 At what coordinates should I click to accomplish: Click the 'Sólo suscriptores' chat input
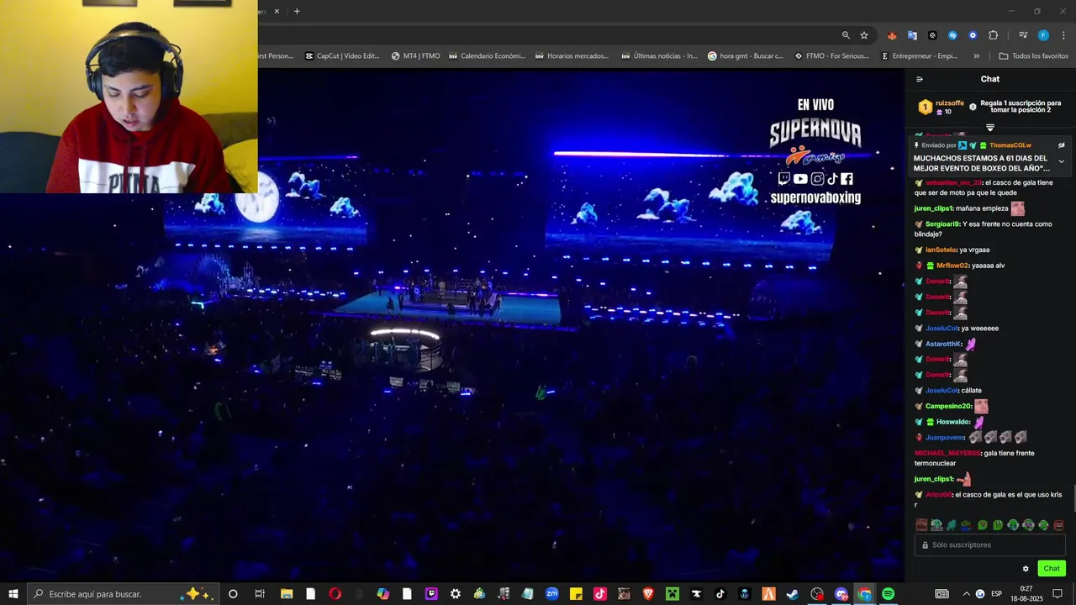[990, 545]
